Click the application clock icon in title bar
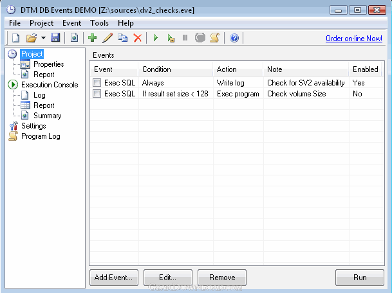The width and height of the screenshot is (392, 293). [11, 10]
